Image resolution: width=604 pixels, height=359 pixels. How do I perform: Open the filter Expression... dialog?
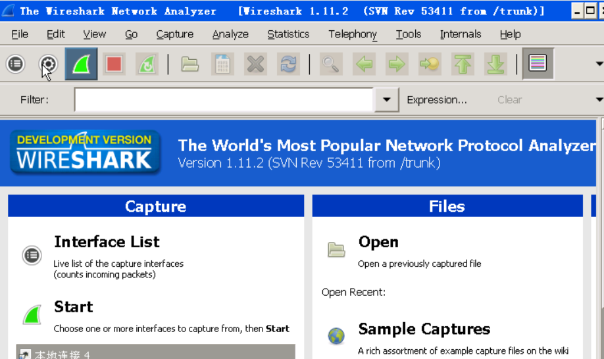point(437,100)
